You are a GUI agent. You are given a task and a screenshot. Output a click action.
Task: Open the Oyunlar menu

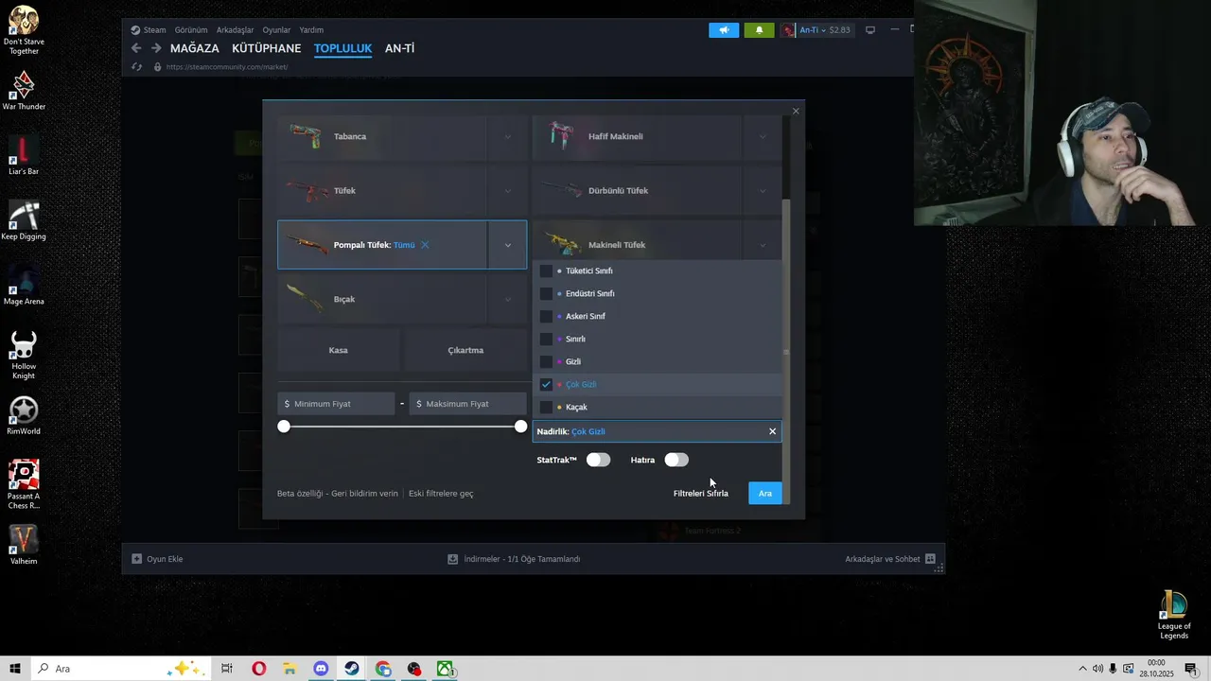276,30
